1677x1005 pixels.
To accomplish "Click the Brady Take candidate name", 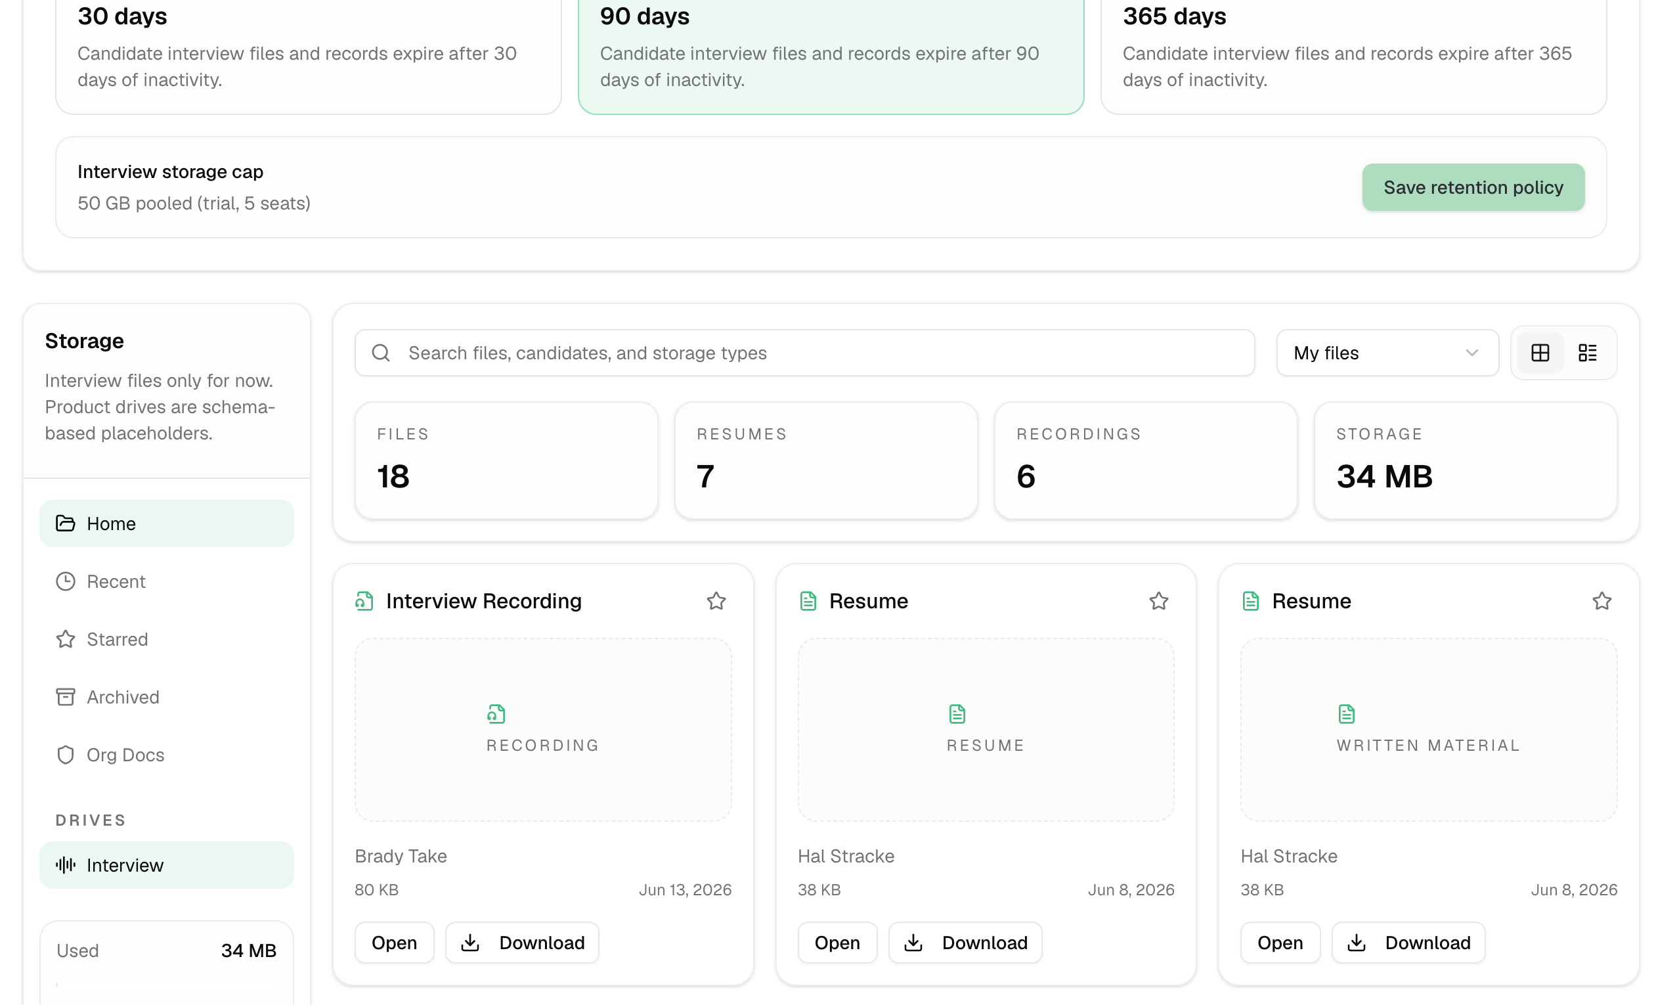I will [x=401, y=856].
